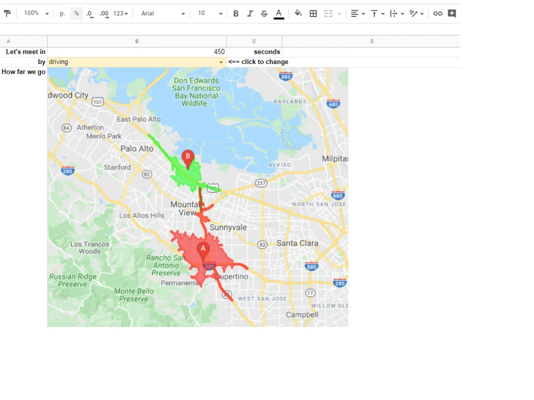534x400 pixels.
Task: Open the driving mode dropdown
Action: (221, 61)
